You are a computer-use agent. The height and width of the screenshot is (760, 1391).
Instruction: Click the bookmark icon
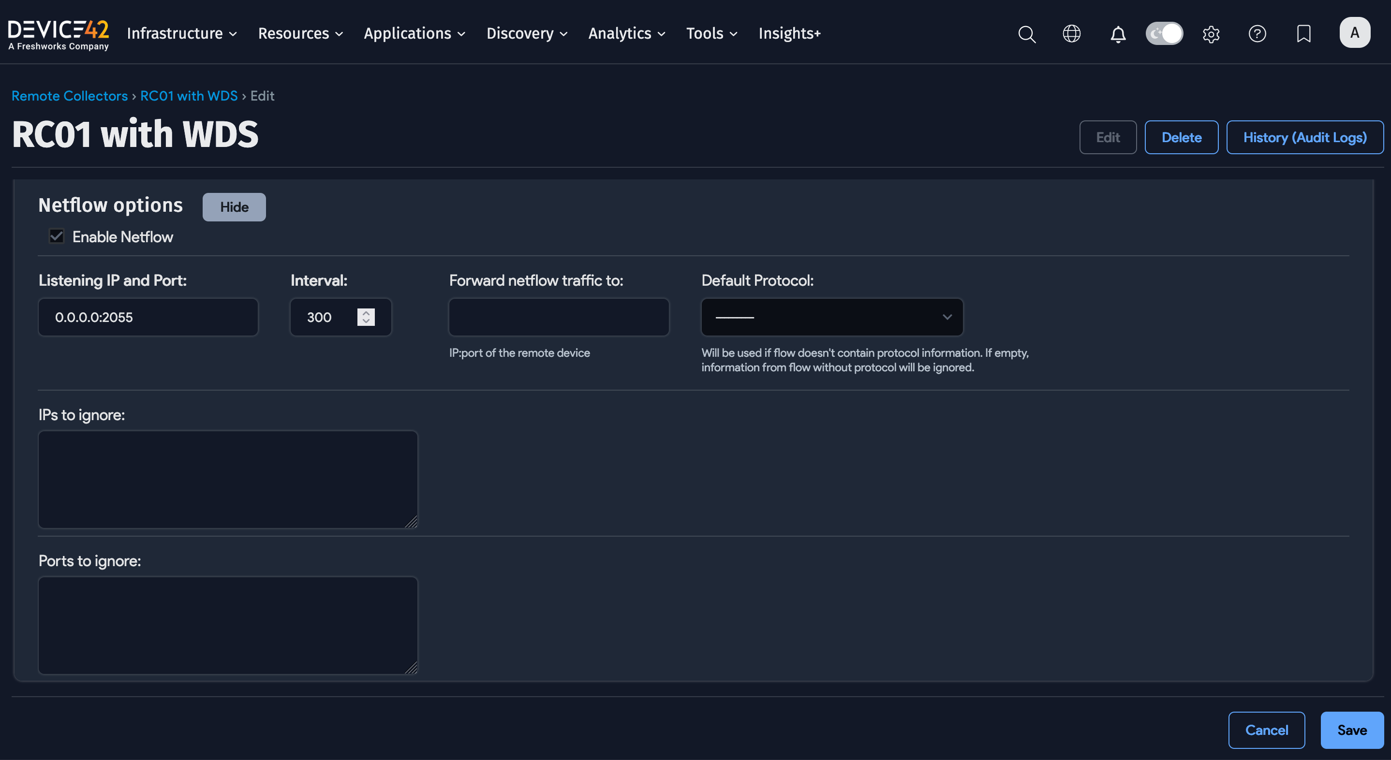point(1303,33)
